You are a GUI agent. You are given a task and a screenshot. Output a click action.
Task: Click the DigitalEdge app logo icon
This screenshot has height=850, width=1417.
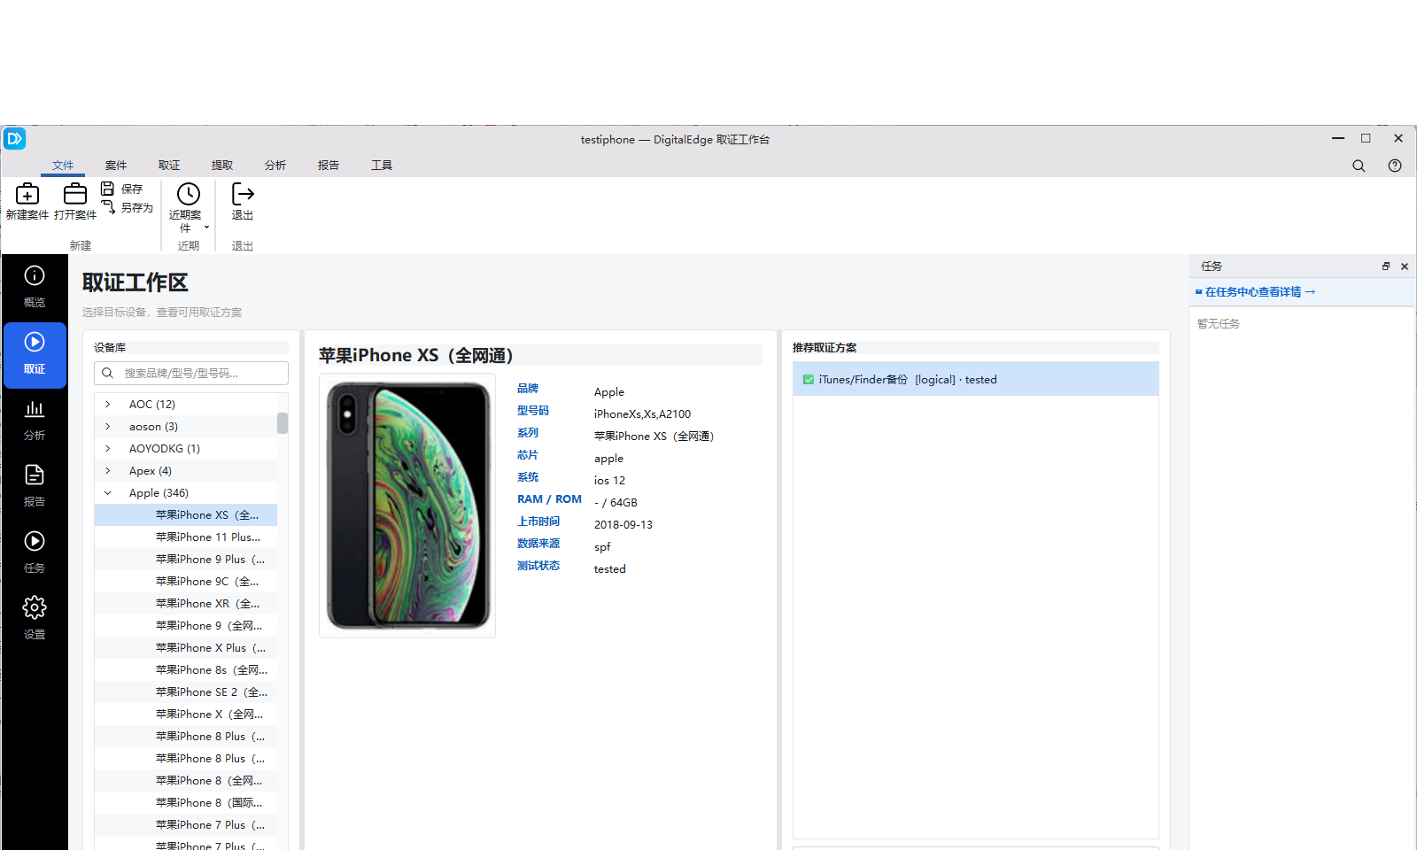point(15,139)
